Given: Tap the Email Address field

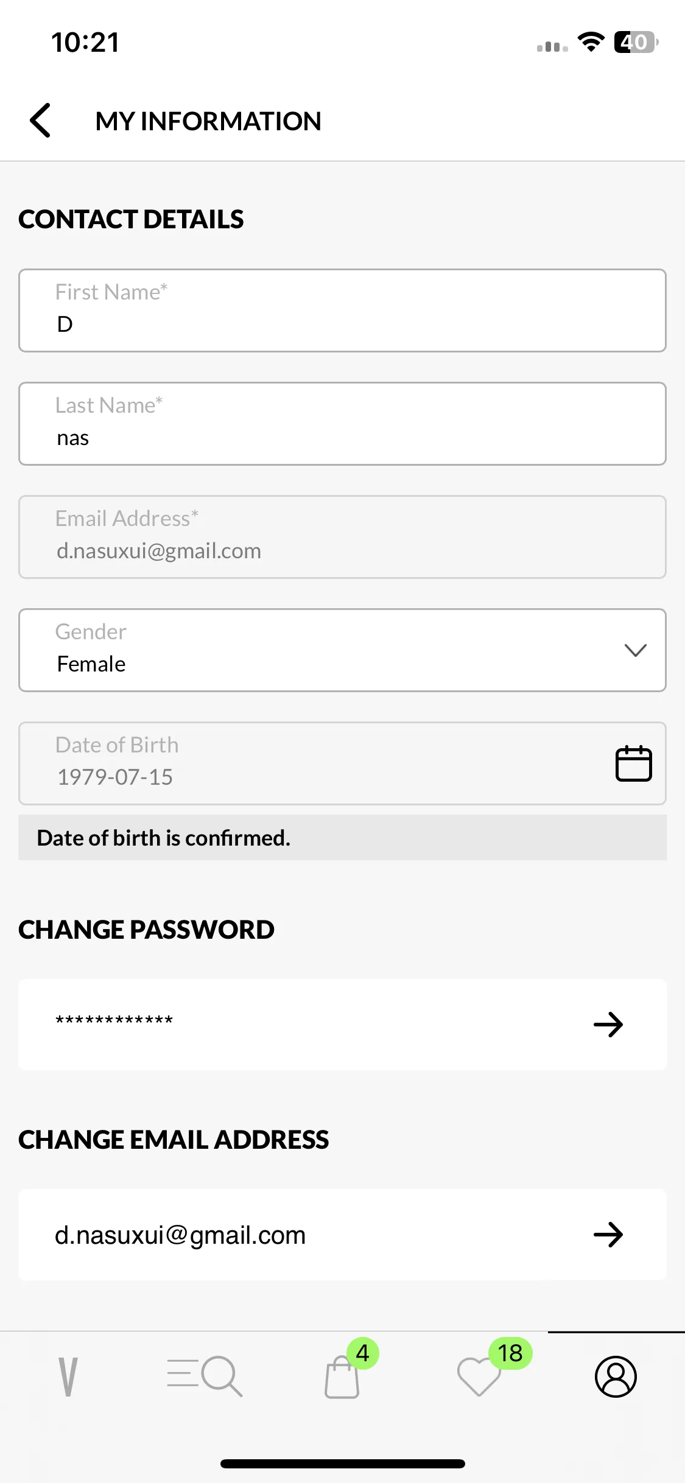Looking at the screenshot, I should 342,537.
